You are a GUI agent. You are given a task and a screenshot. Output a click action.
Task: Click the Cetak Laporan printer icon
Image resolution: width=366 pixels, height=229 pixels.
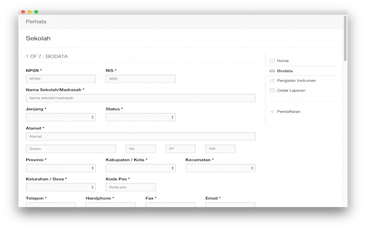(272, 90)
